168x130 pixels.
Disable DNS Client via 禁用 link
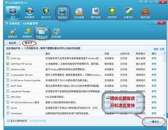tap(154, 97)
